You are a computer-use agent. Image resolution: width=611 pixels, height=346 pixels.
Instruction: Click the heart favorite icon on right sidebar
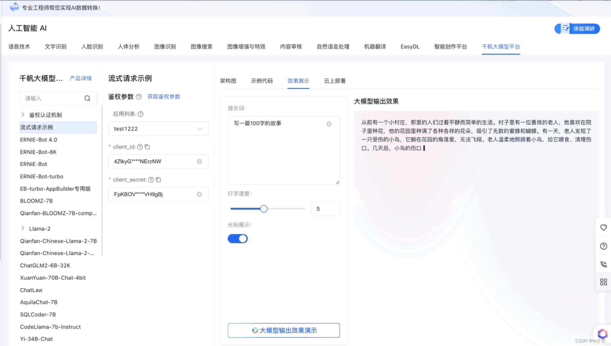(604, 228)
